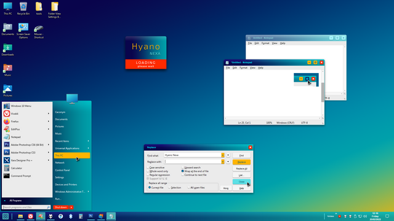Select Control Panel in Start menu
394x221 pixels.
[71, 170]
